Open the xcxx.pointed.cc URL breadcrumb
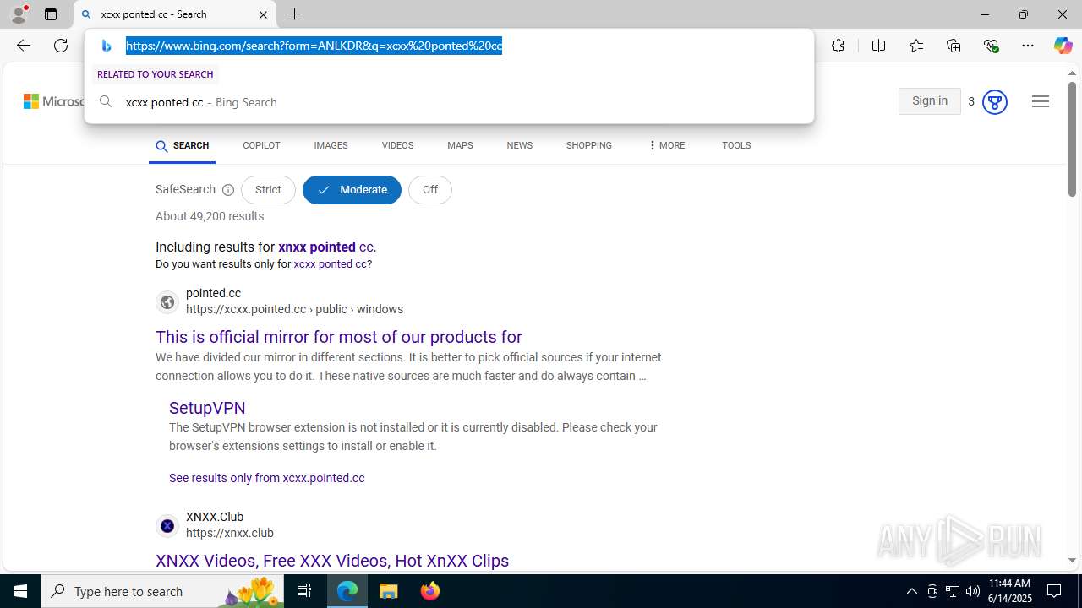The width and height of the screenshot is (1082, 608). 294,309
